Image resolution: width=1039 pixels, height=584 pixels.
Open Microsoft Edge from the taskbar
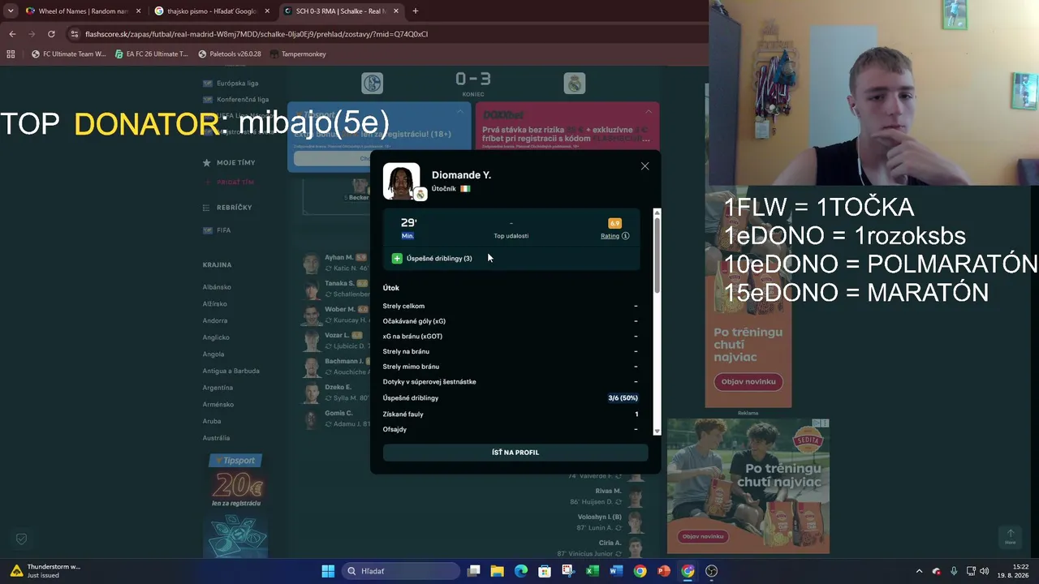(520, 571)
